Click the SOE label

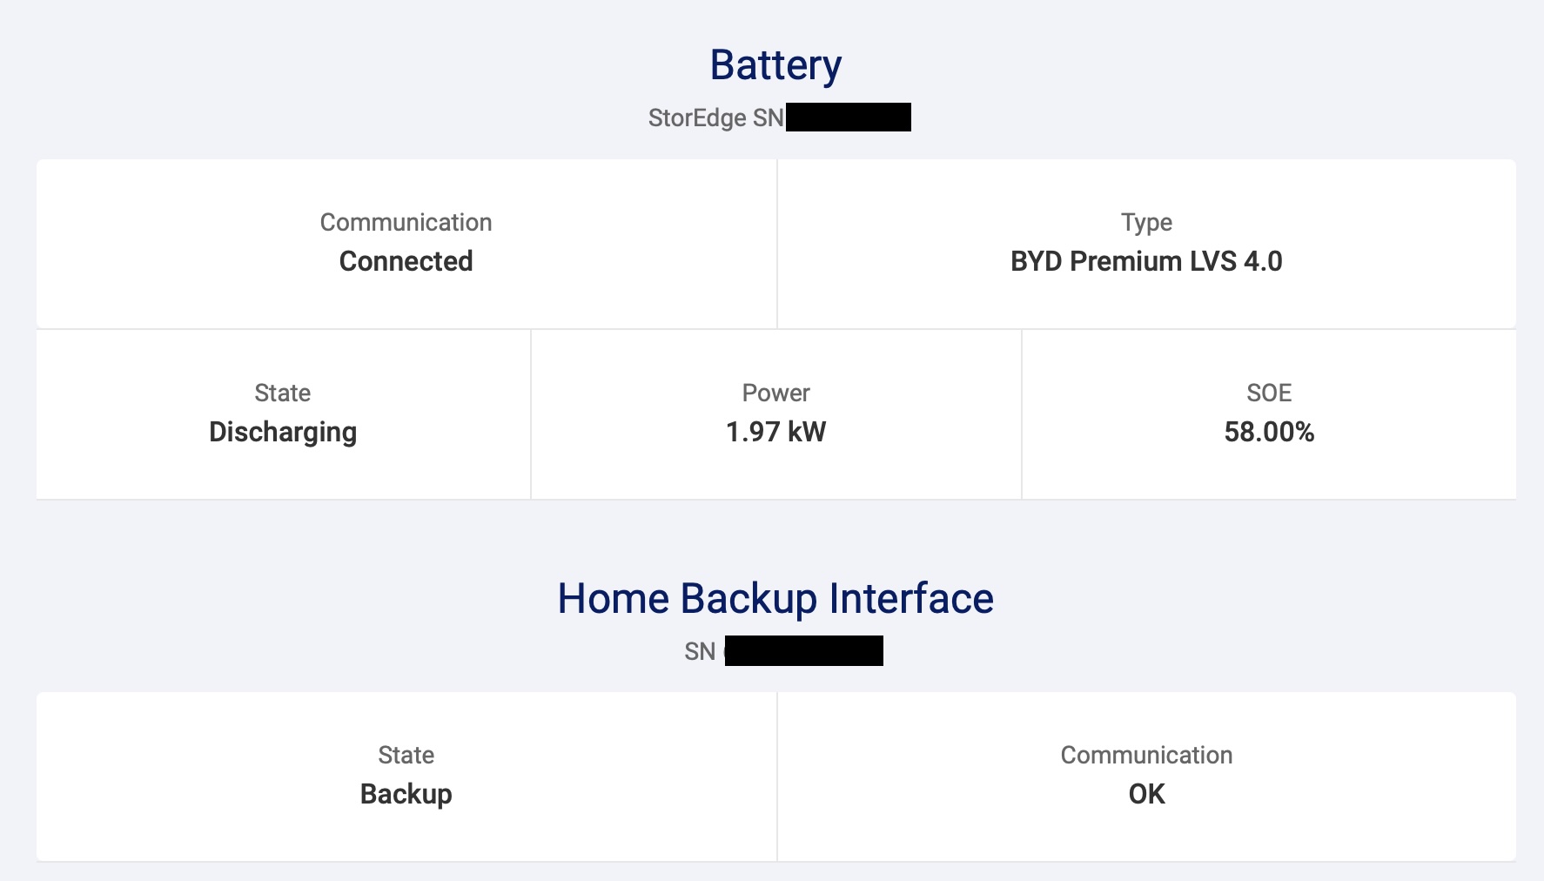pos(1268,393)
